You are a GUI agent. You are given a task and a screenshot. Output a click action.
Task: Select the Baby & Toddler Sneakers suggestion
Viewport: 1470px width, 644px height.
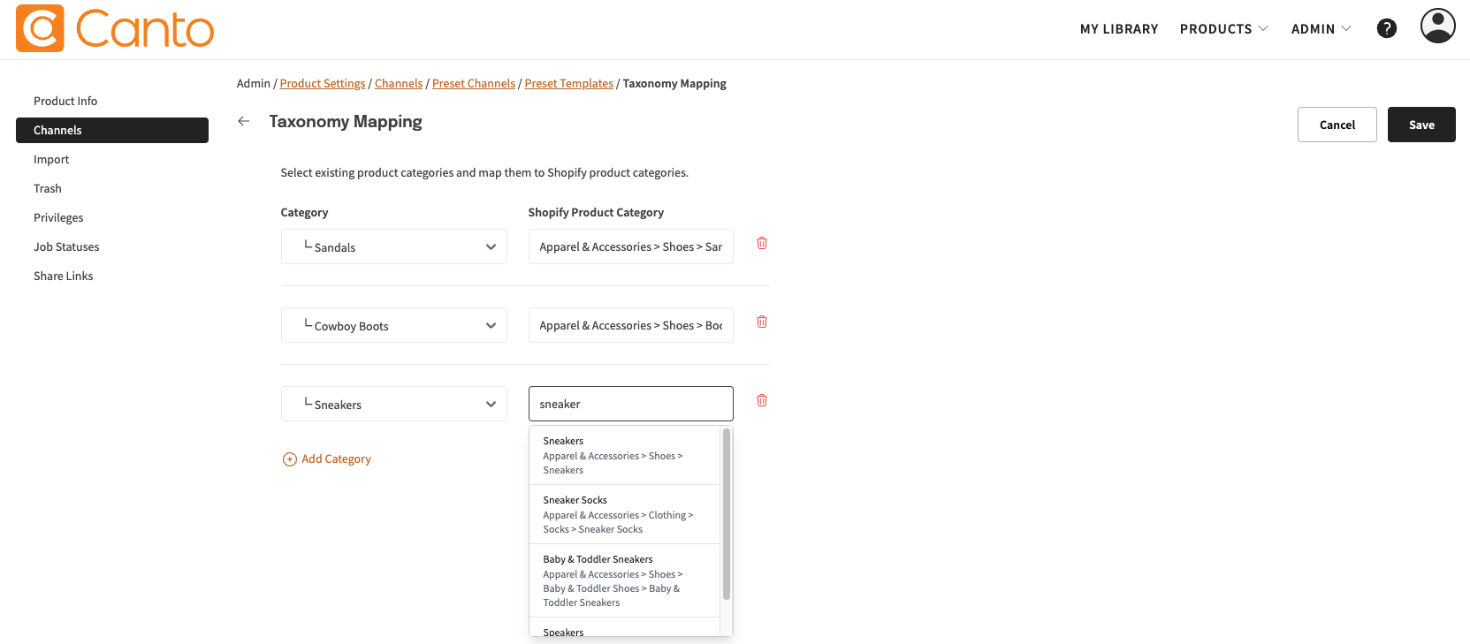click(x=624, y=580)
